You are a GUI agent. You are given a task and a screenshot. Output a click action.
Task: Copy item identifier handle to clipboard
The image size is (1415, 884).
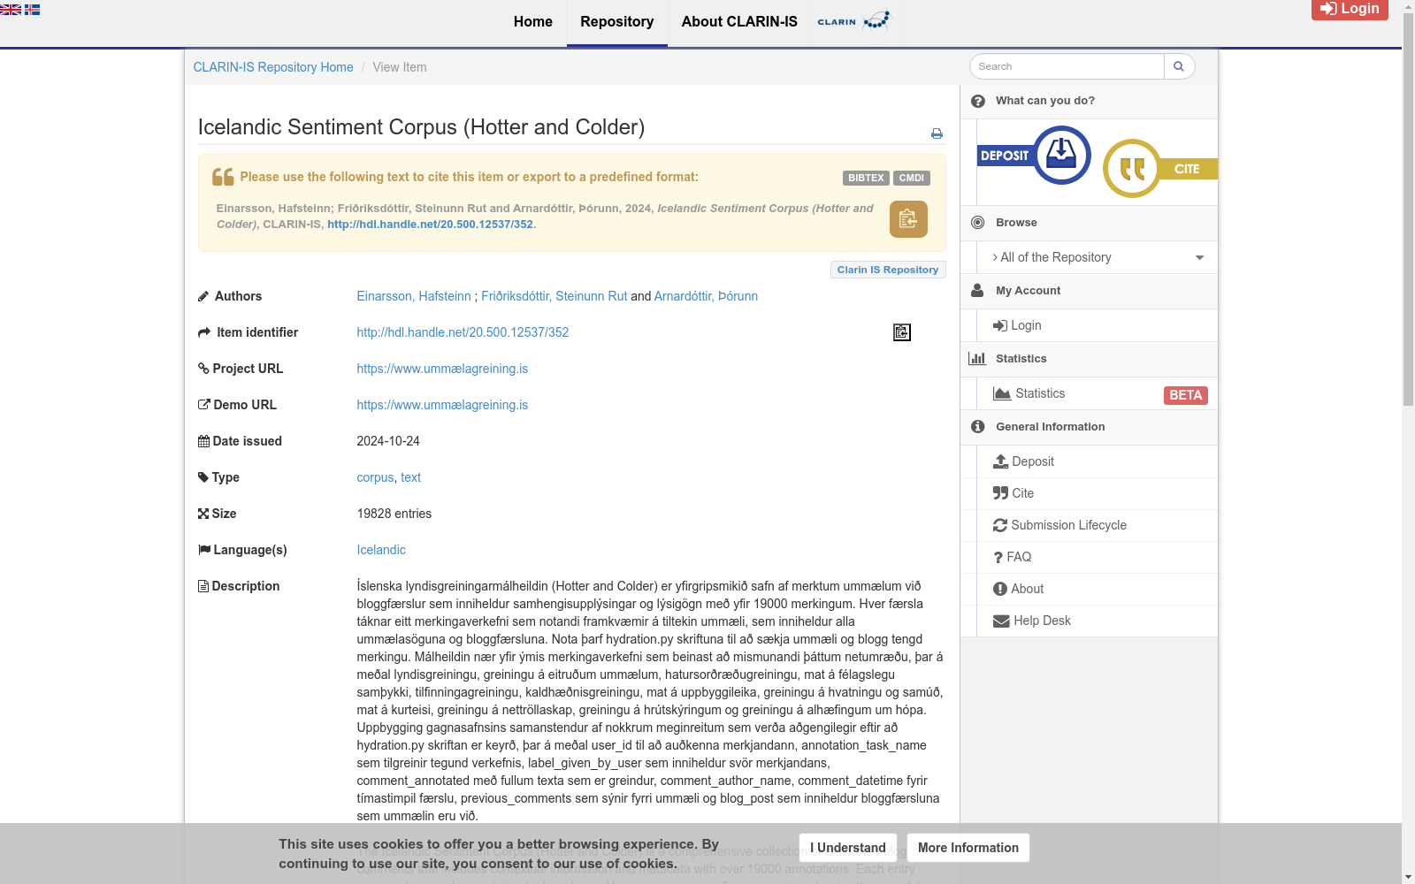(x=902, y=332)
